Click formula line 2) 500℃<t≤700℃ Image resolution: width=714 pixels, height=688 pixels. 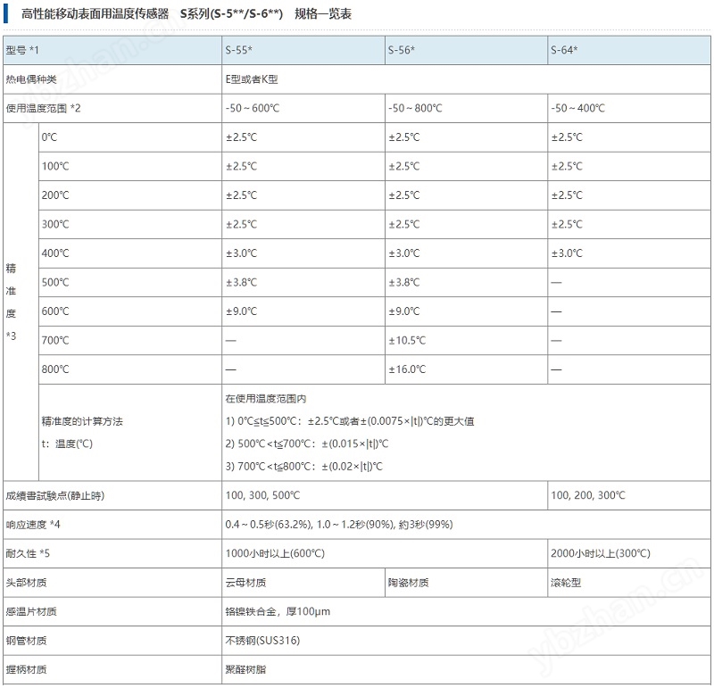click(307, 444)
